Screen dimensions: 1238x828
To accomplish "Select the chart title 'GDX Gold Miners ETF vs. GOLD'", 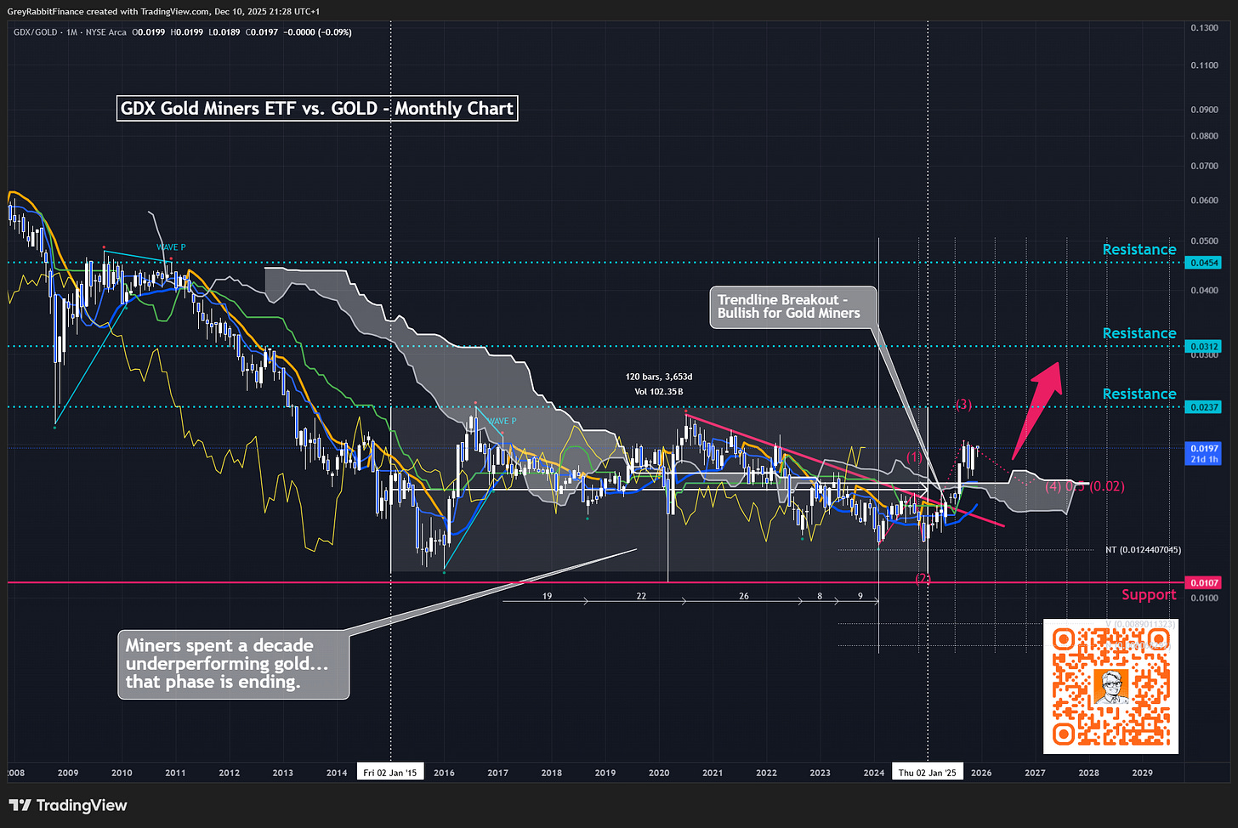I will 317,108.
